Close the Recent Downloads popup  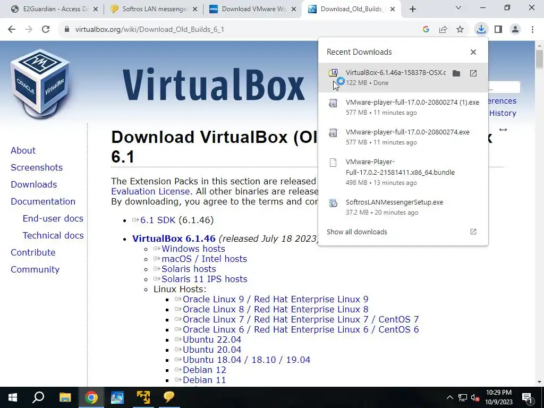(x=473, y=52)
